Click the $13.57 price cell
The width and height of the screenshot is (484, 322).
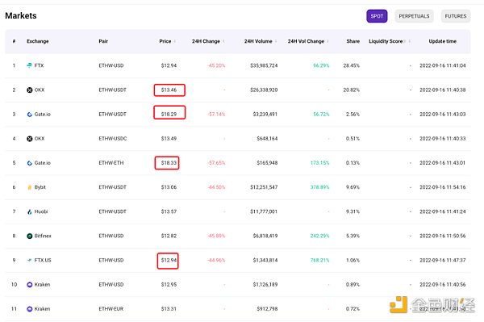click(169, 211)
